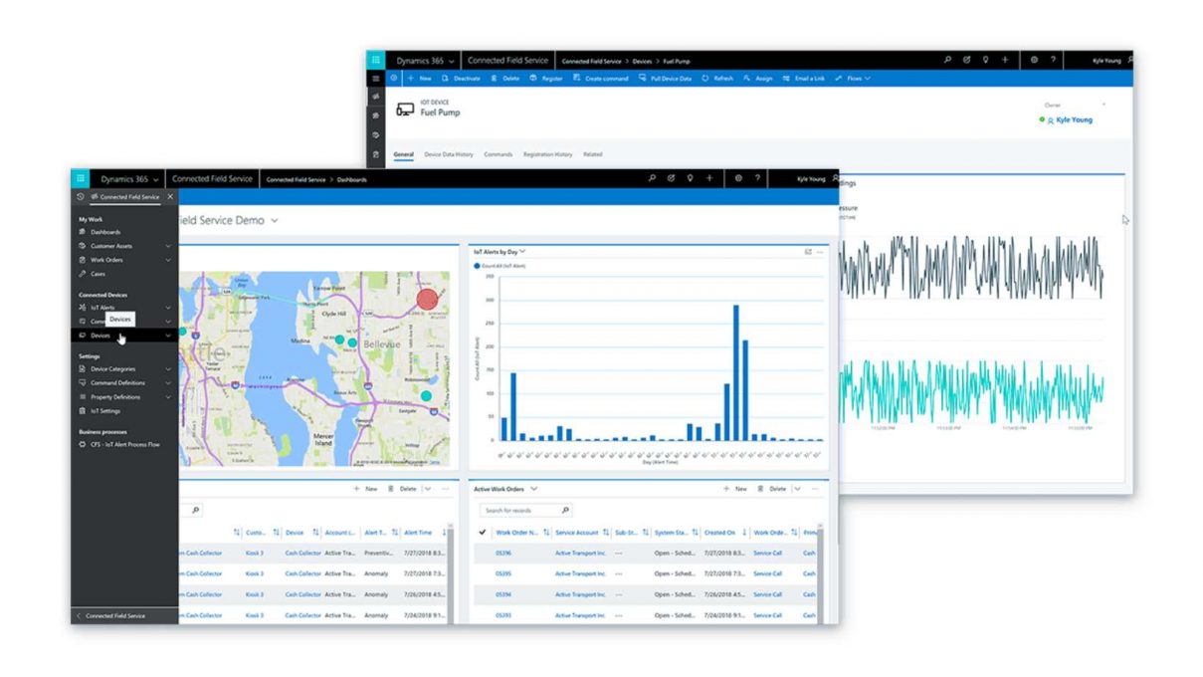Toggle hamburger menu in Fuel Pump window

coord(375,78)
